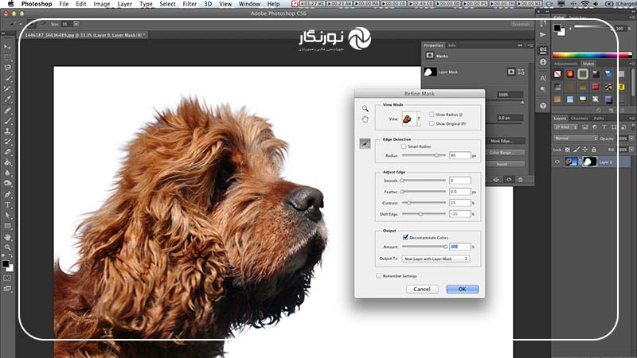Select the Dodge tool
Screen dimensions: 637x358
7,184
